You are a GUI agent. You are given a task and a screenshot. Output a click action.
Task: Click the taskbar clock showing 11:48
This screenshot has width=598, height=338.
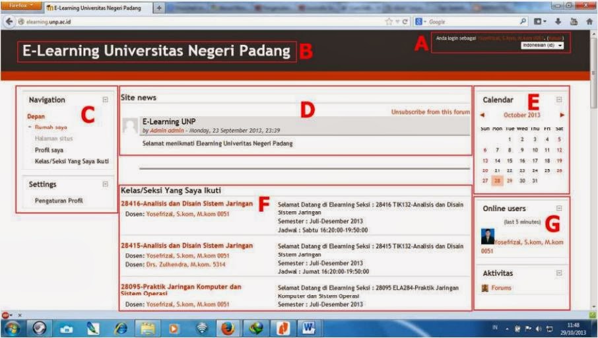click(573, 329)
